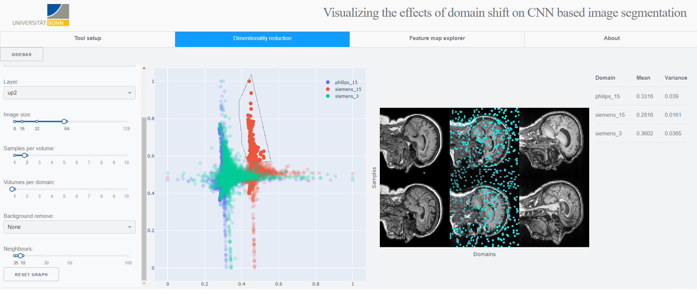Image resolution: width=697 pixels, height=295 pixels.
Task: Set Volumes per domain slider to 3
Action: pos(39,189)
